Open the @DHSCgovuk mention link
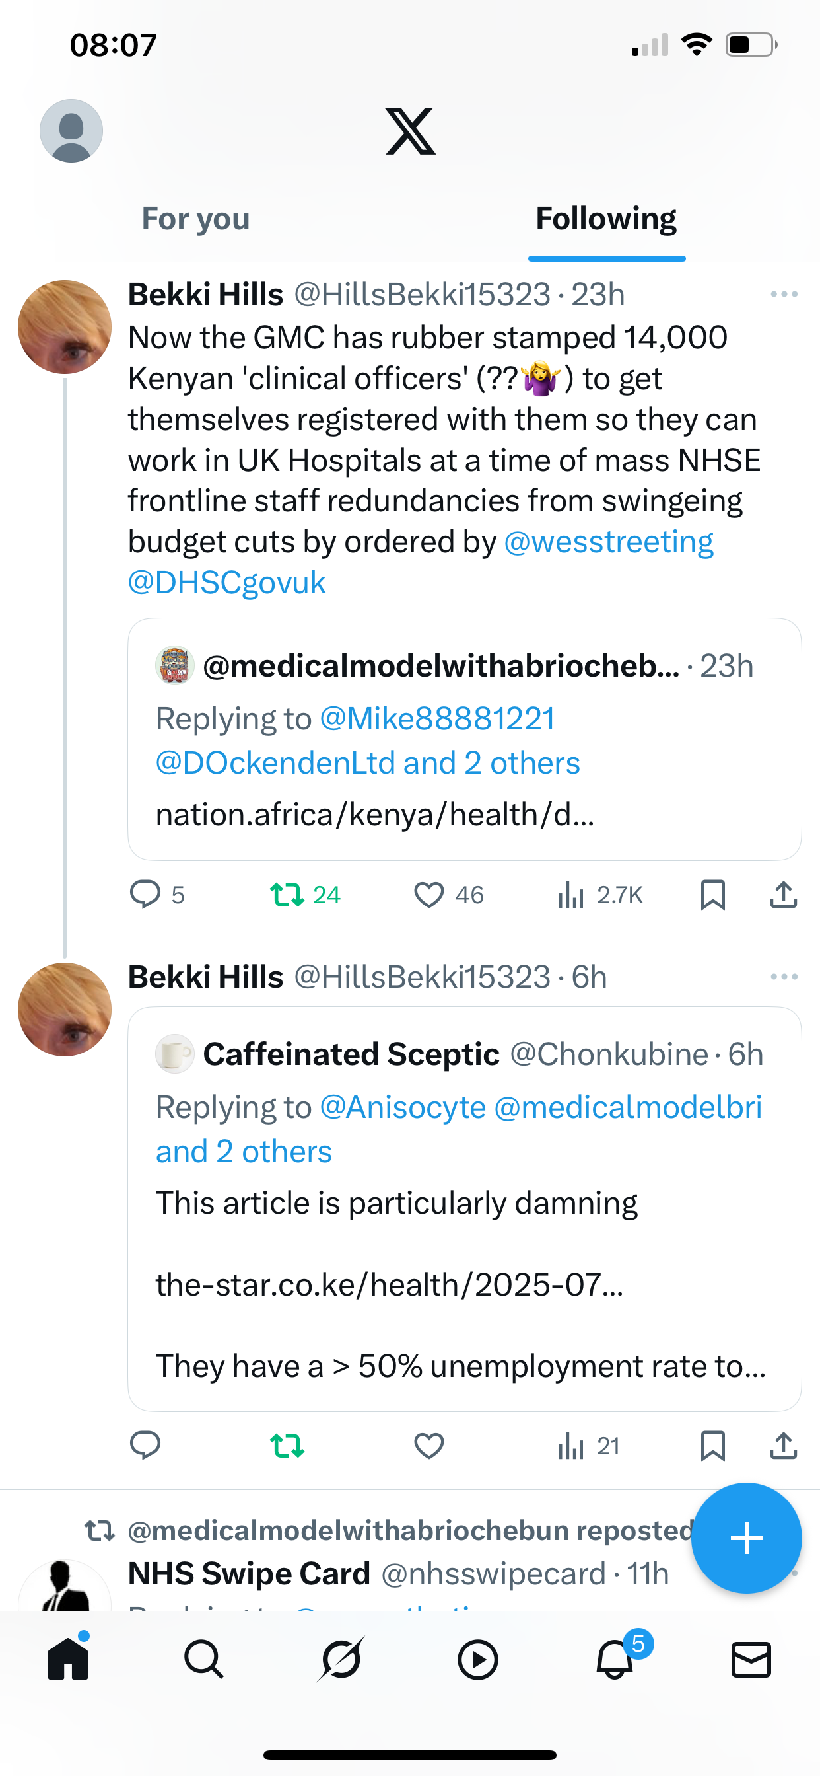The width and height of the screenshot is (820, 1776). [x=226, y=583]
